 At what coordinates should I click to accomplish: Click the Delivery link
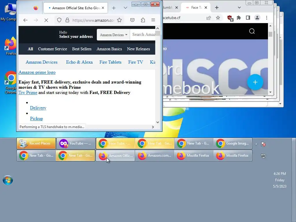pyautogui.click(x=38, y=108)
